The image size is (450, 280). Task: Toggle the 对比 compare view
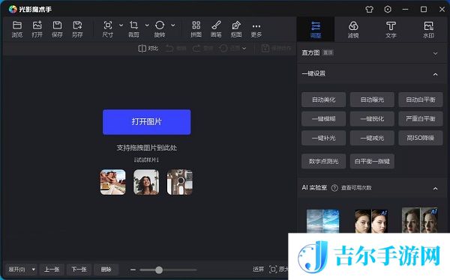click(x=148, y=49)
